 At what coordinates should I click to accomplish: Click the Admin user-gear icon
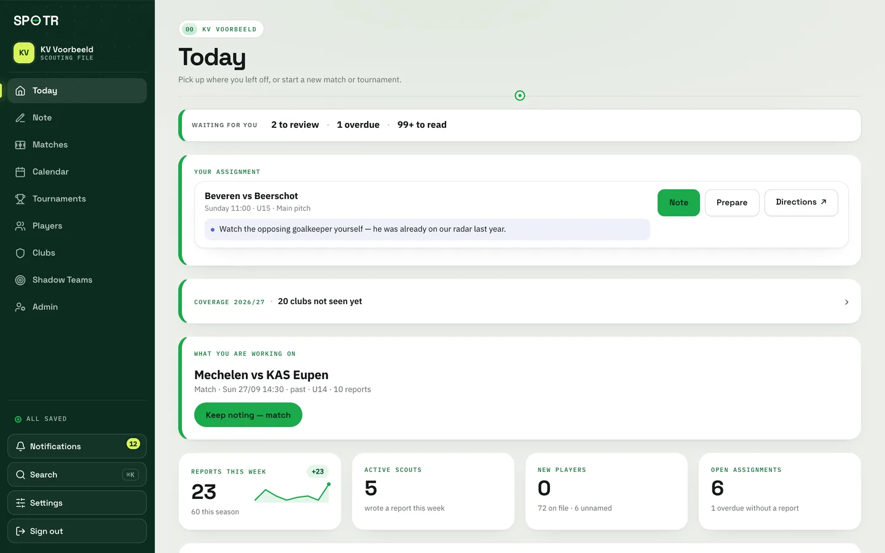20,307
